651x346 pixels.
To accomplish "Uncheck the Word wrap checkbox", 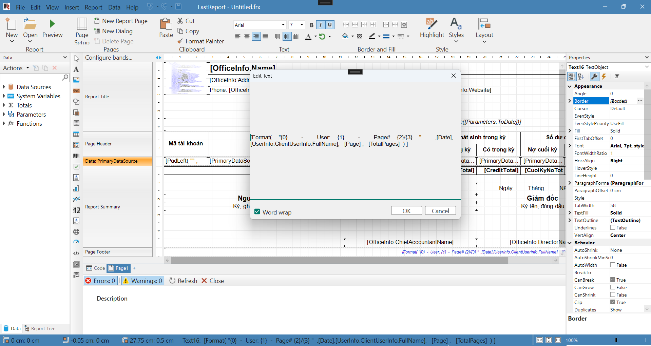I will pos(257,212).
